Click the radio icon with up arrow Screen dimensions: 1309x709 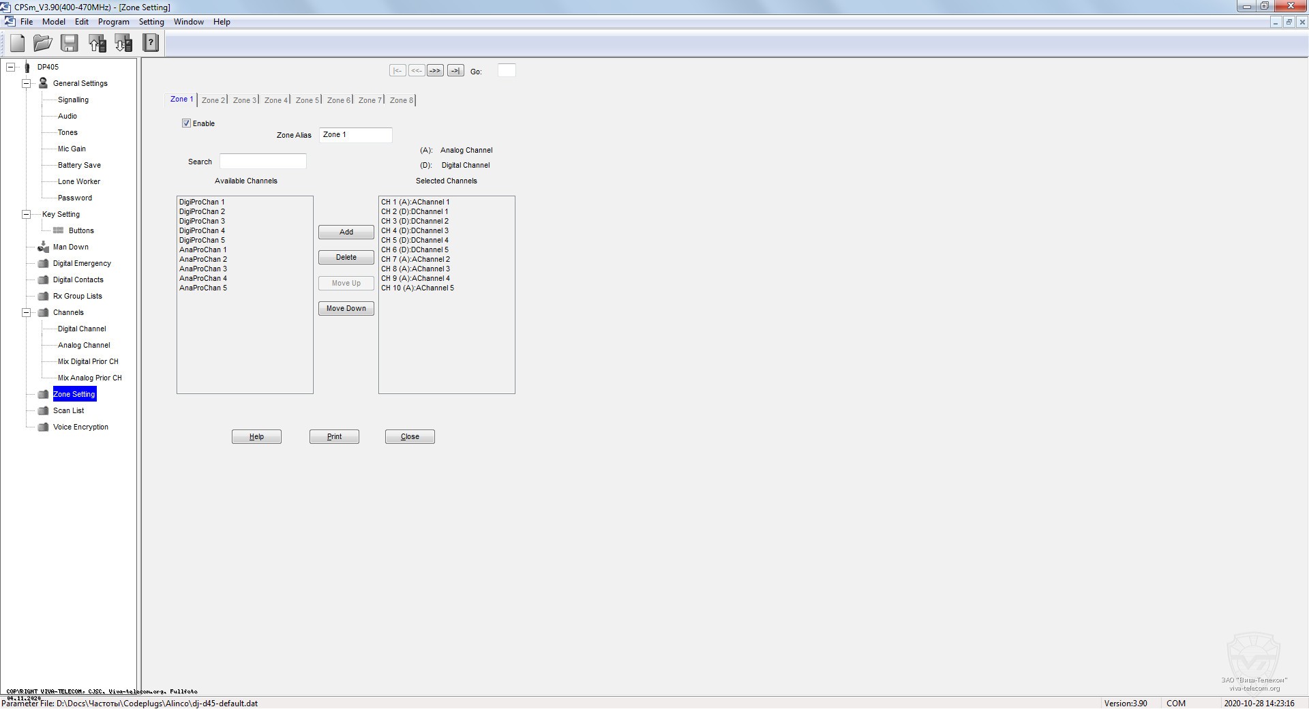97,44
